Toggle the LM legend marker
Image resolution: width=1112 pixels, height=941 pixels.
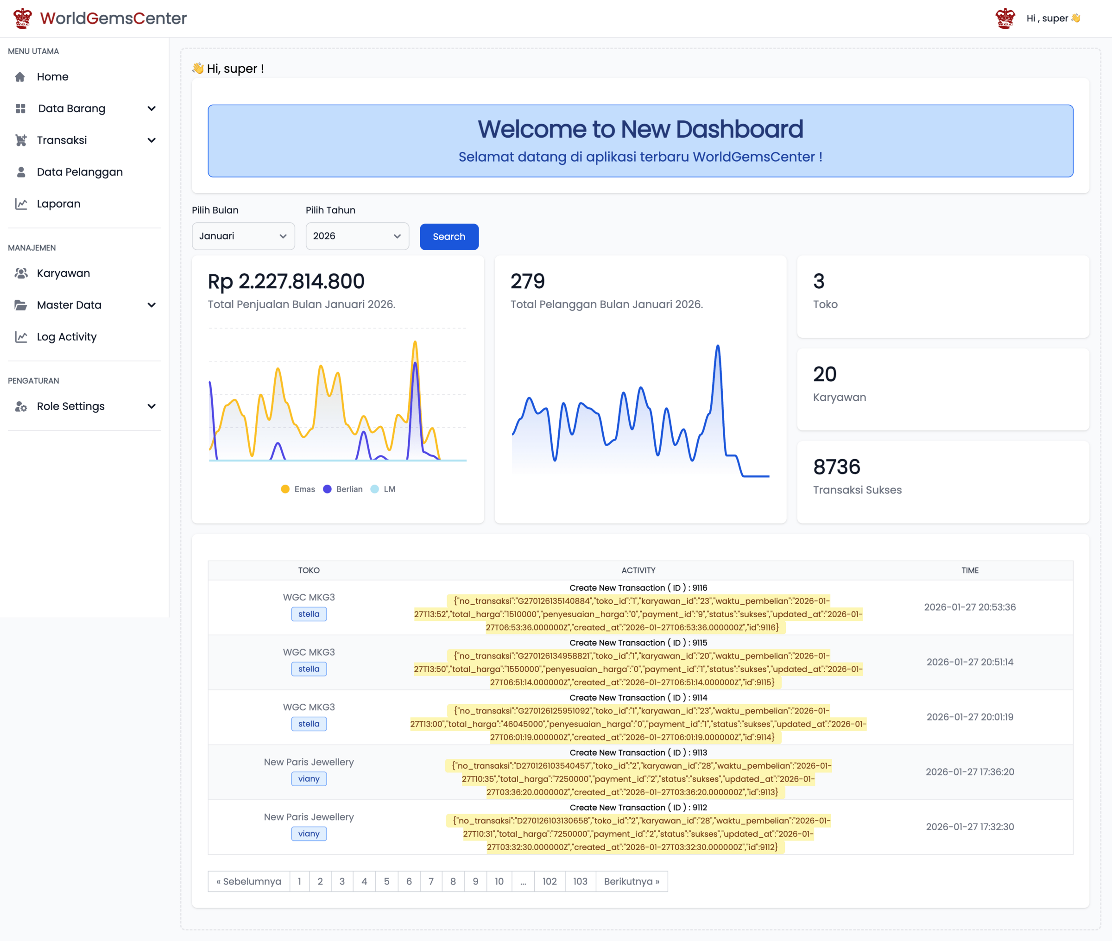[375, 489]
